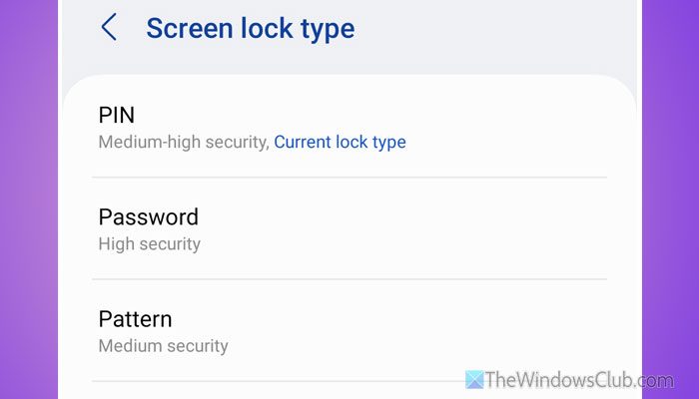The height and width of the screenshot is (399, 699).
Task: Choose Pattern lock type
Action: (349, 331)
